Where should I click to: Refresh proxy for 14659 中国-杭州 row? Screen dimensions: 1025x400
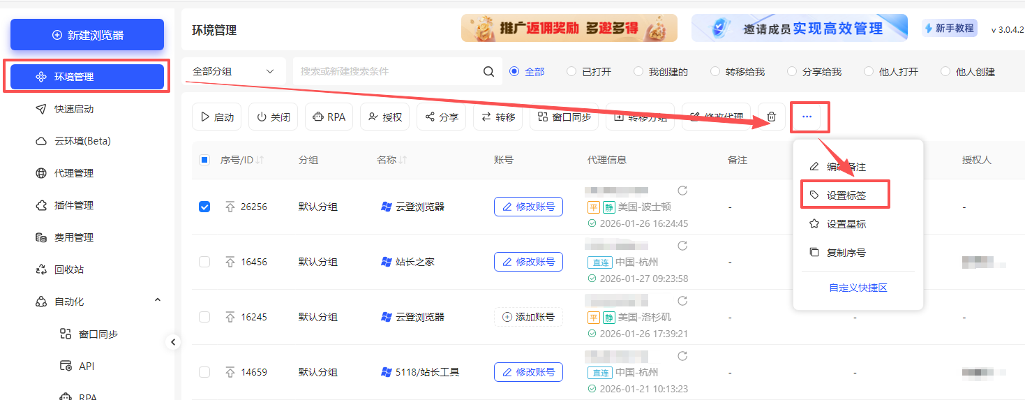click(x=682, y=356)
